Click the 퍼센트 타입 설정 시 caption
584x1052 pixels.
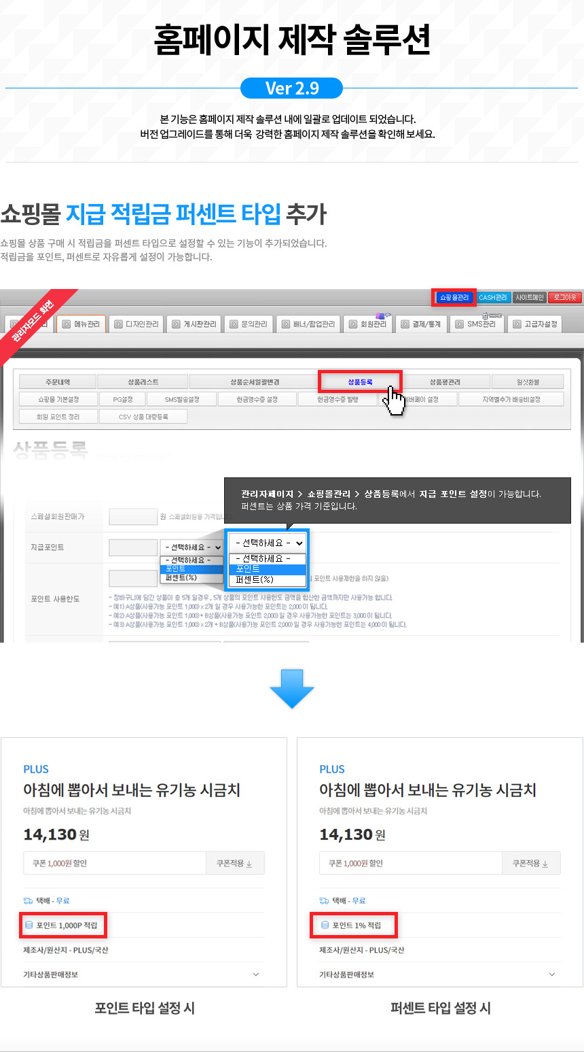pos(441,1008)
